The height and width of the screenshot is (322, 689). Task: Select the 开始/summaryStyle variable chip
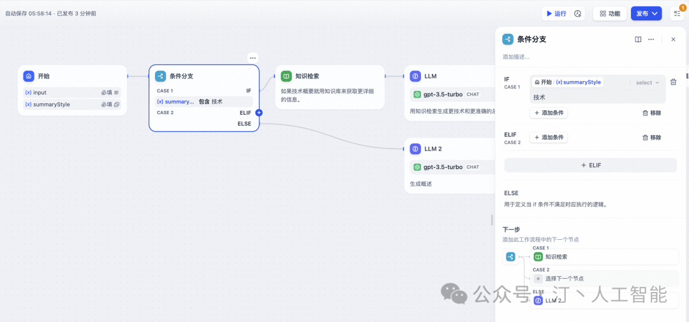(x=567, y=82)
